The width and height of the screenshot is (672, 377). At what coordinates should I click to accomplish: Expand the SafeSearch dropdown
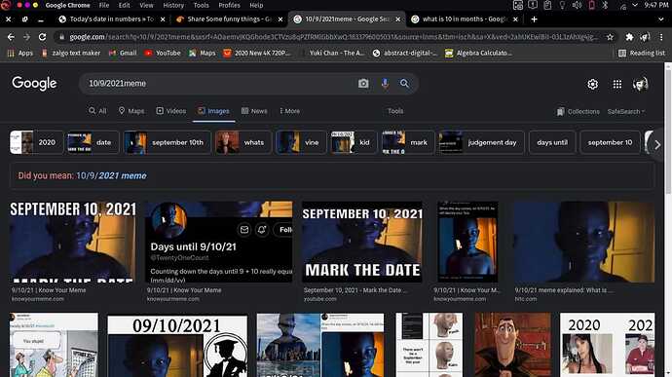[625, 111]
